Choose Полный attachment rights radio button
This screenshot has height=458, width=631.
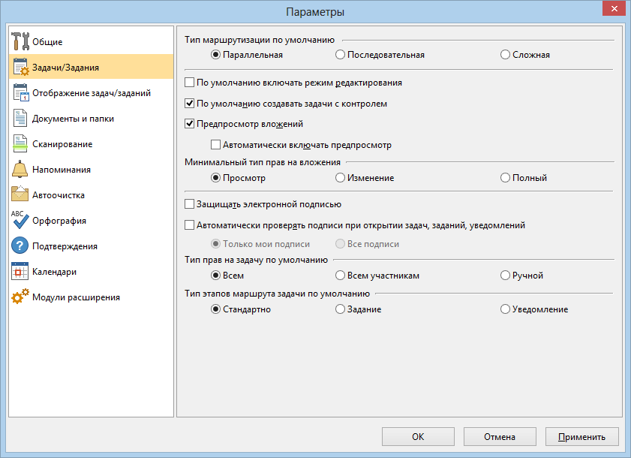click(505, 178)
